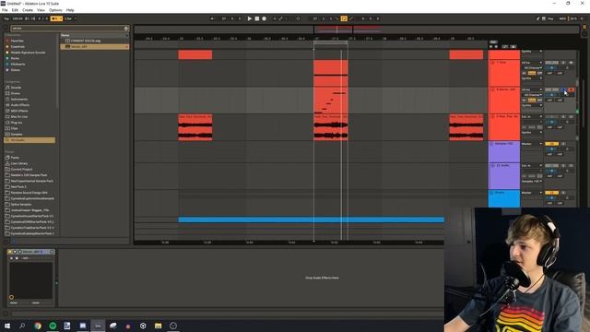Open Current Project under Places

click(21, 169)
